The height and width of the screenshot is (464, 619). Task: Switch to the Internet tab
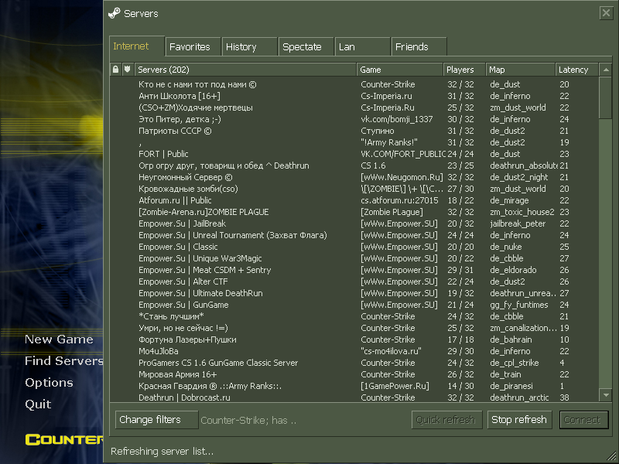pyautogui.click(x=136, y=46)
